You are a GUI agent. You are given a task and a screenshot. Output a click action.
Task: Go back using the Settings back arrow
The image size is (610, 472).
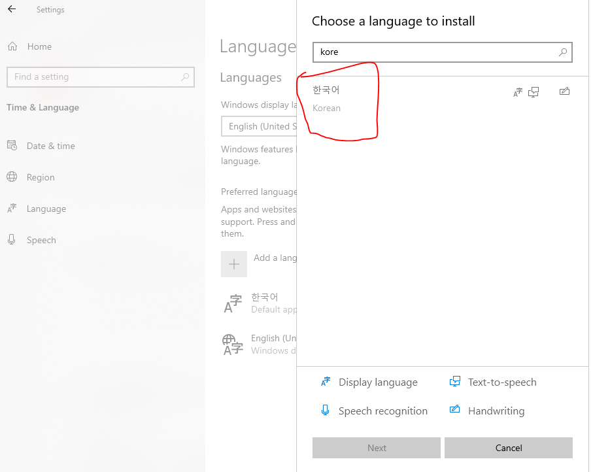12,9
